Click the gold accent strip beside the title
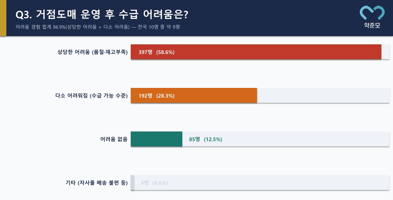This screenshot has height=200, width=393. [3, 18]
